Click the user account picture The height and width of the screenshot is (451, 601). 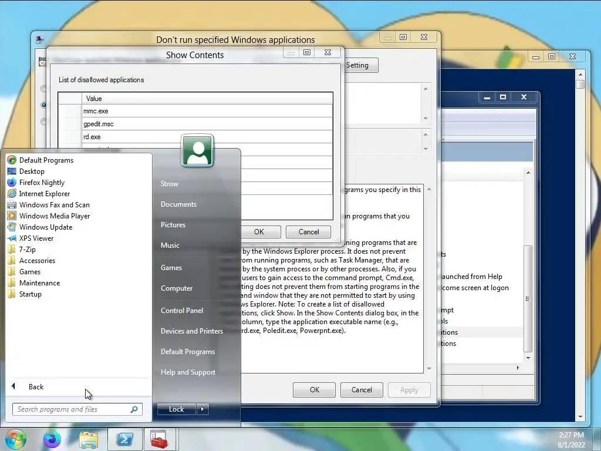pyautogui.click(x=197, y=151)
